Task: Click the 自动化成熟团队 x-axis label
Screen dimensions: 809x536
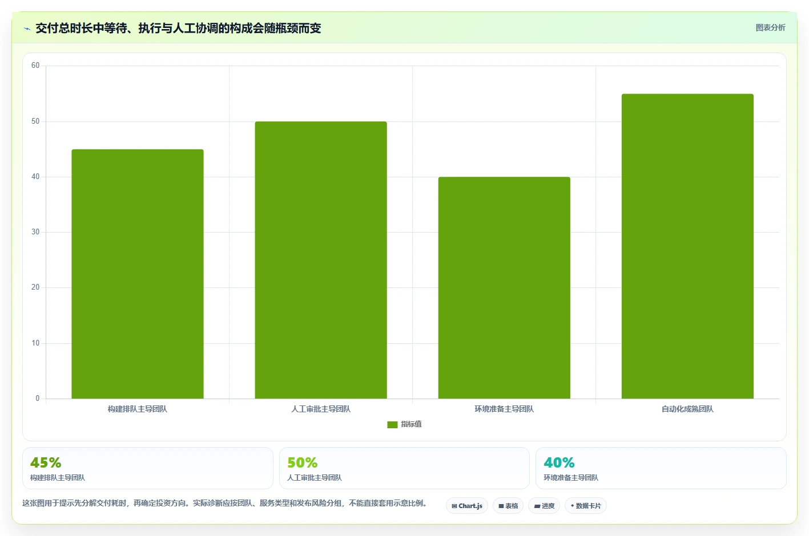Action: (687, 409)
